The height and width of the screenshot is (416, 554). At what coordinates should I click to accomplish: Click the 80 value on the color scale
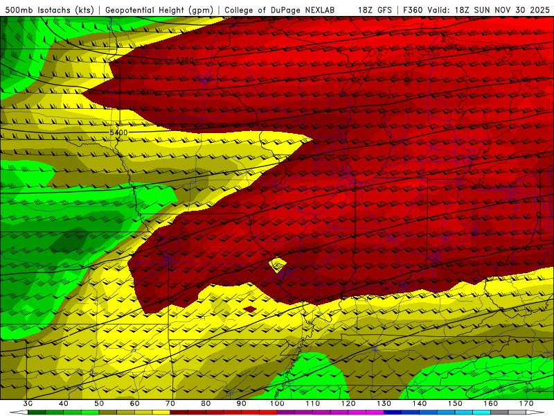coord(206,404)
